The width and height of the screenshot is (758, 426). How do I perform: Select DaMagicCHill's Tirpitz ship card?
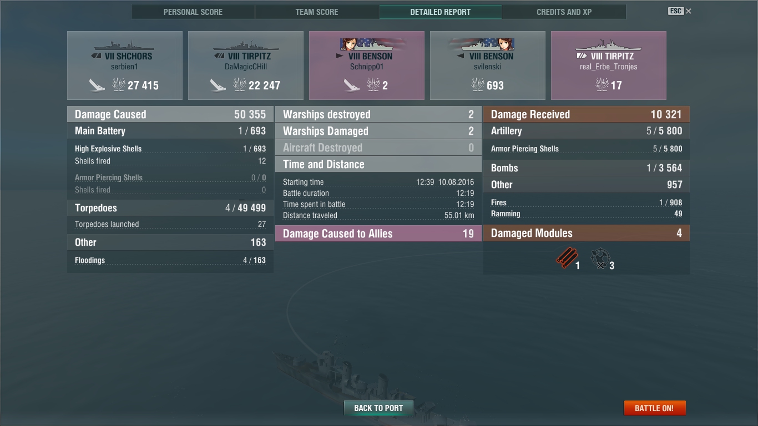pos(246,65)
